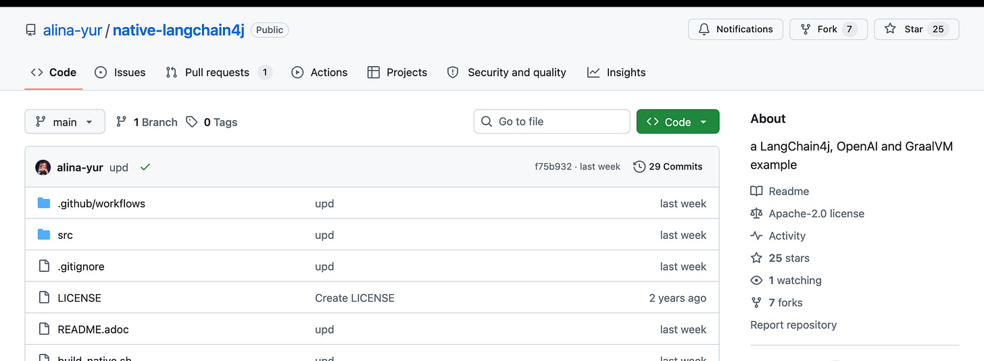Screen dimensions: 984x361
Task: Open the Activity link in About
Action: [x=778, y=236]
